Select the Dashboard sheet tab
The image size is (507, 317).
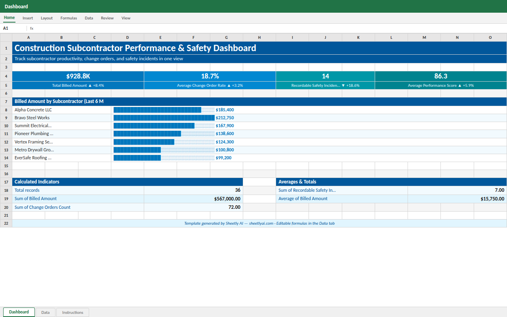[19, 312]
